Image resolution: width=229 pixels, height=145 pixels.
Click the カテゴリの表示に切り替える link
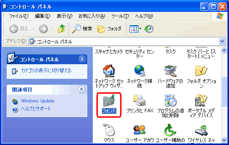coord(46,71)
